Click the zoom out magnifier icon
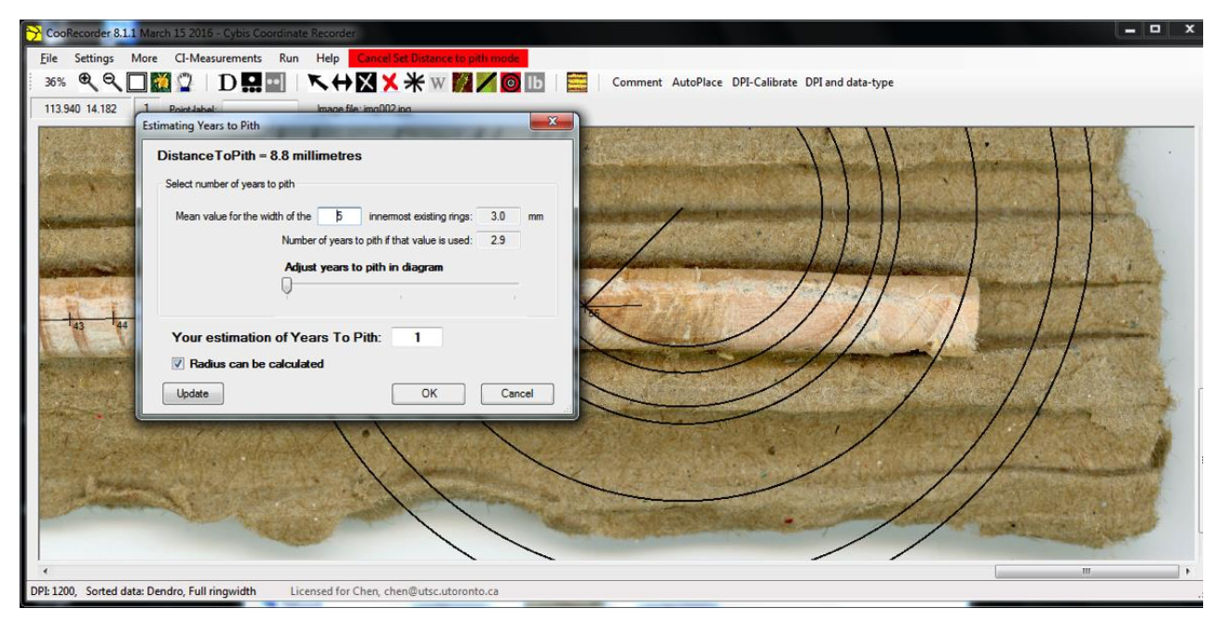This screenshot has width=1219, height=622. (x=111, y=82)
